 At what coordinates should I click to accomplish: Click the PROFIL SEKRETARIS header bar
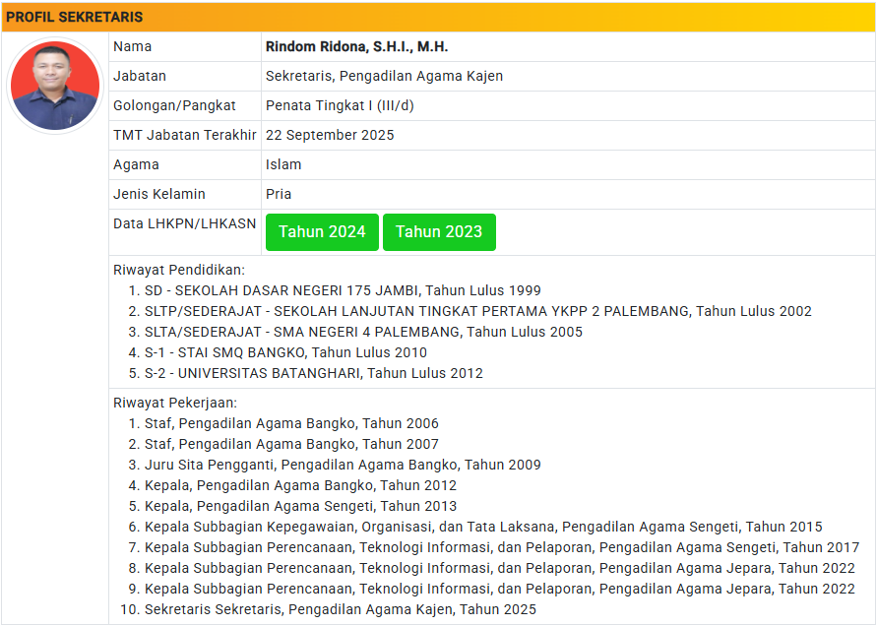click(x=438, y=17)
